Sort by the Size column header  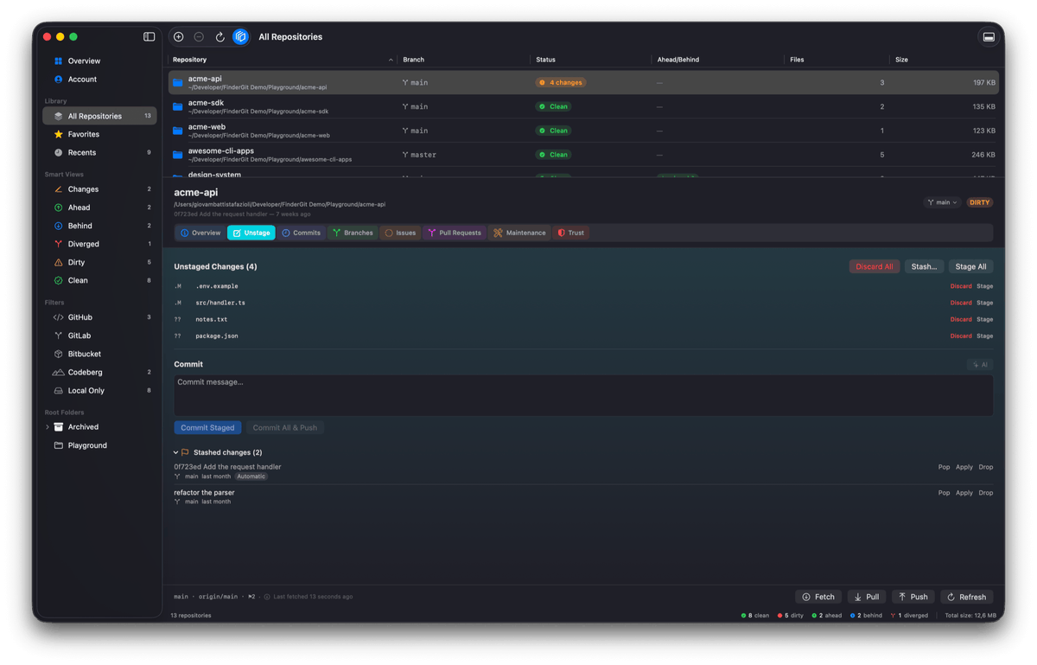(945, 60)
